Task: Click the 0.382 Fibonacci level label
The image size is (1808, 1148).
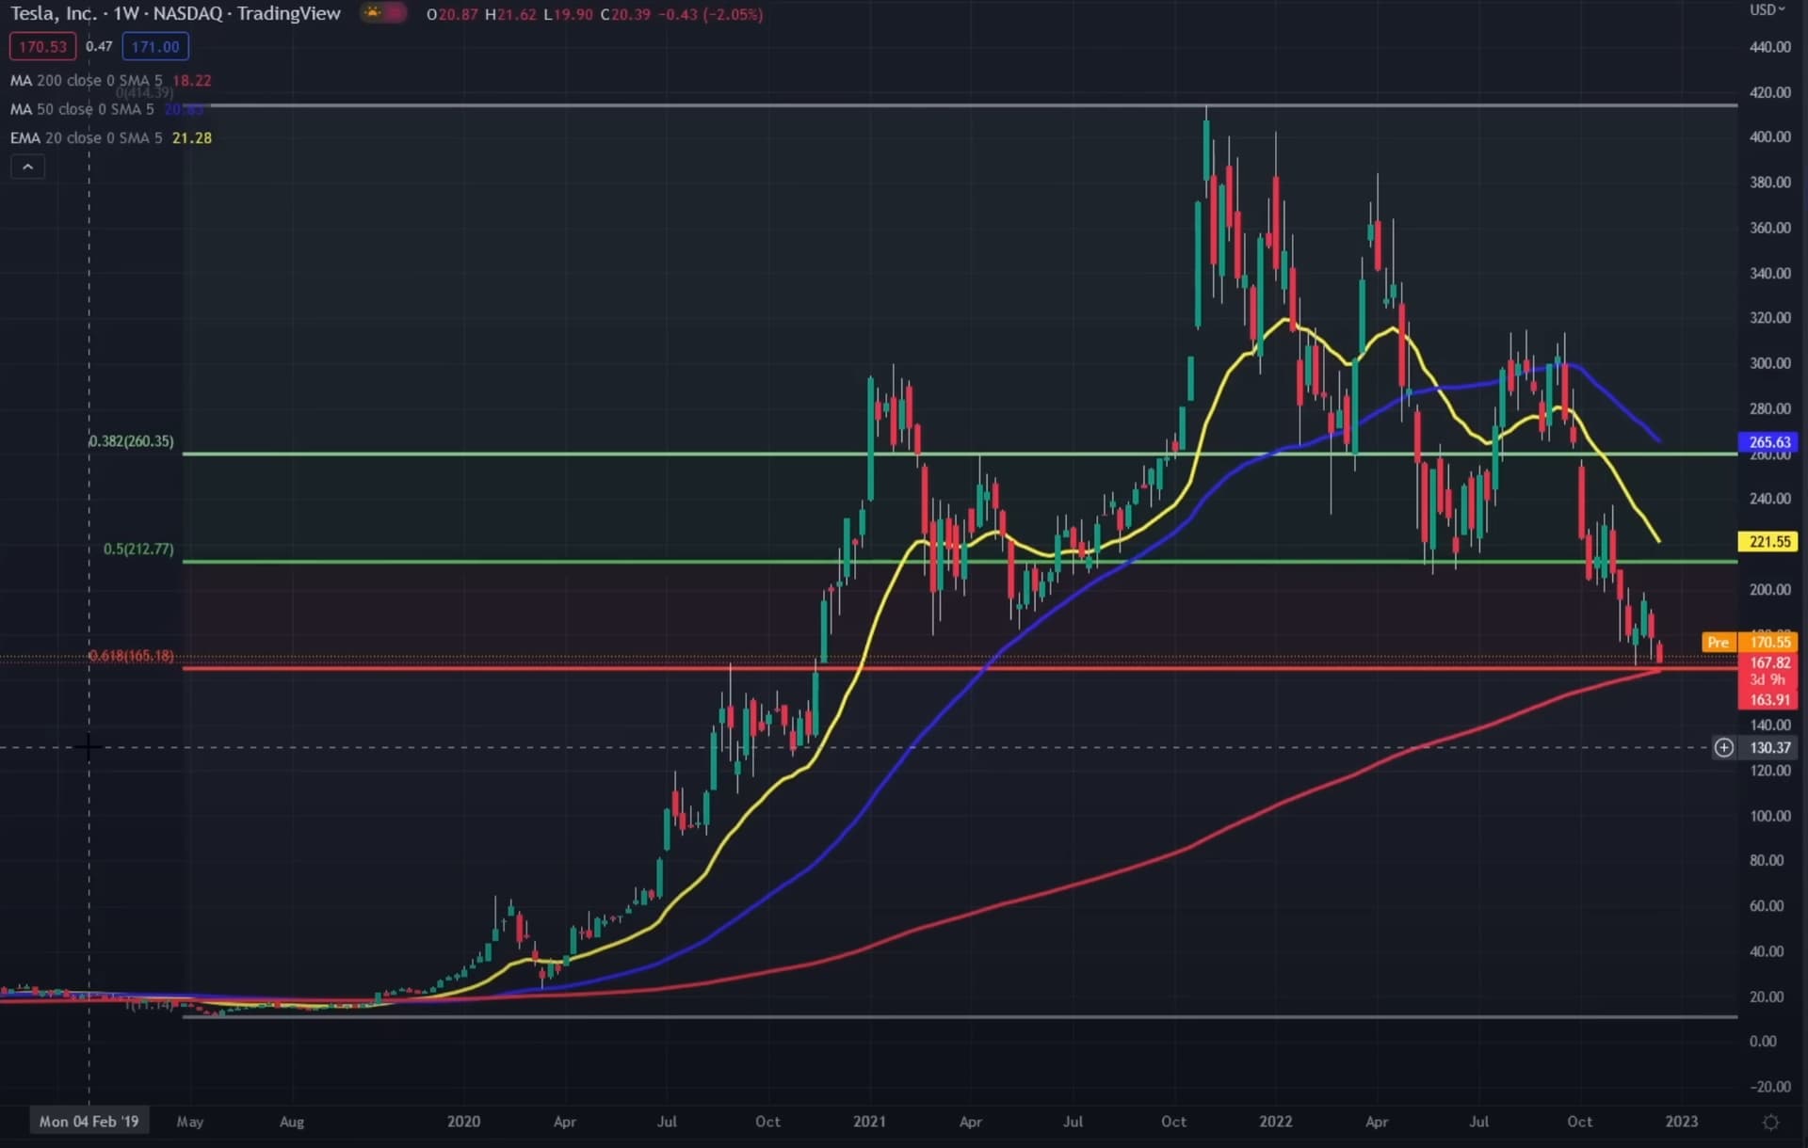Action: pos(131,441)
